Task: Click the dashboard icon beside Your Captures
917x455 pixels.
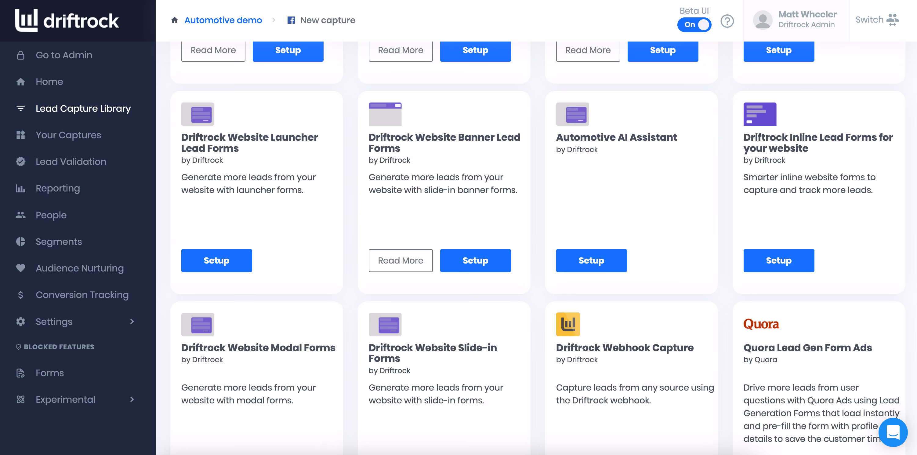Action: tap(21, 135)
